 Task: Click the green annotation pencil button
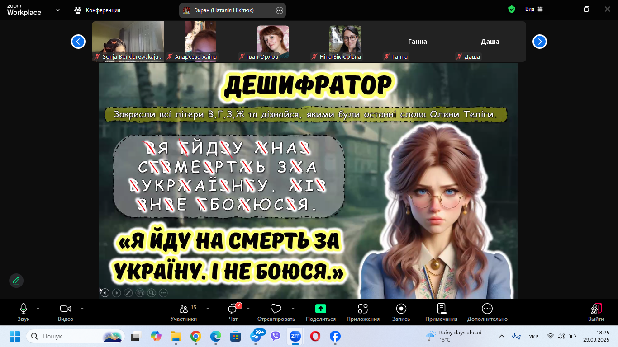[16, 281]
